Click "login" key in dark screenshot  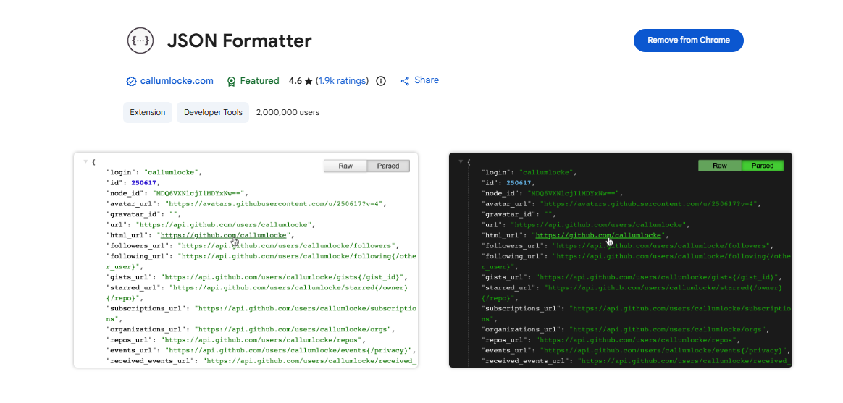[496, 173]
